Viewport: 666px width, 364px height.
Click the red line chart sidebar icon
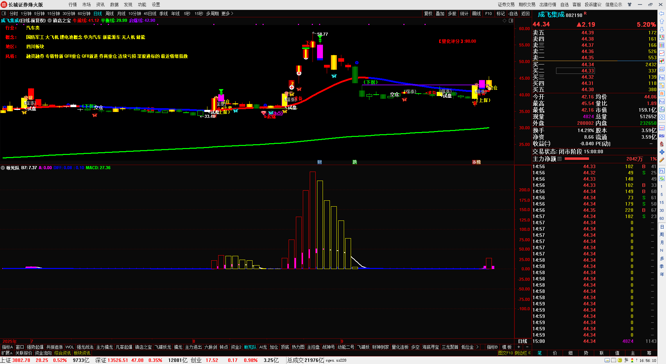click(662, 53)
